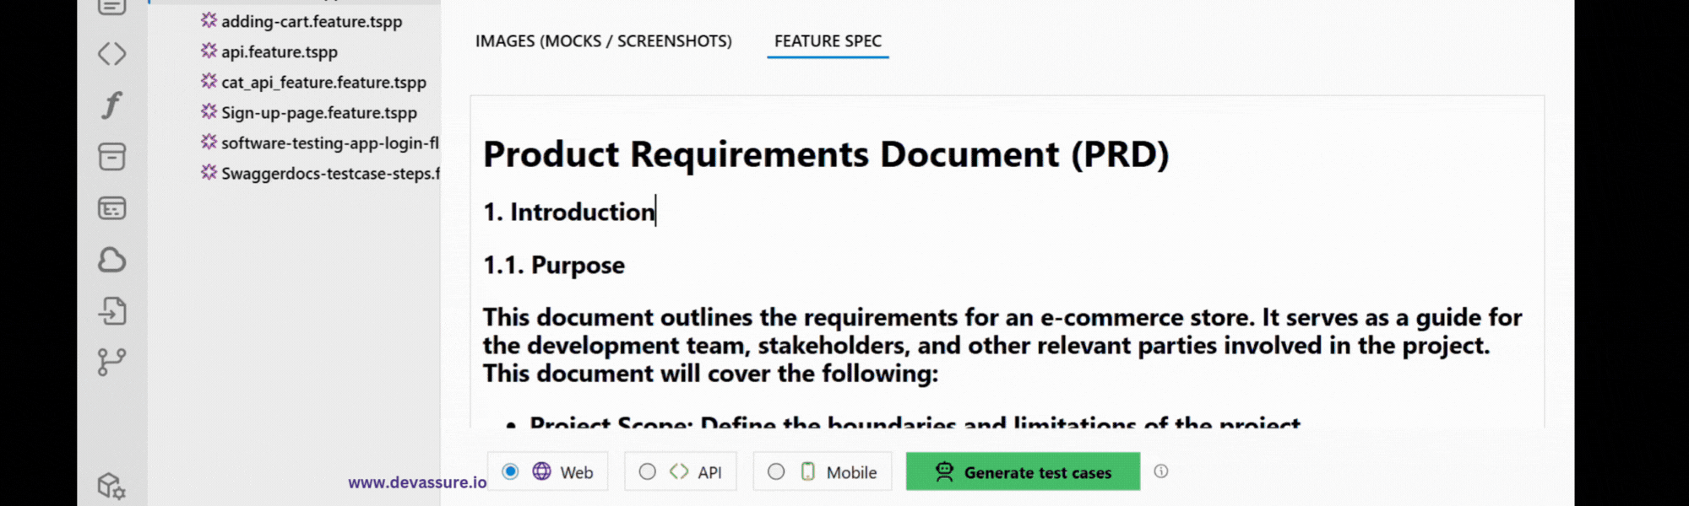
Task: Open the www.devassure.io link
Action: (417, 482)
